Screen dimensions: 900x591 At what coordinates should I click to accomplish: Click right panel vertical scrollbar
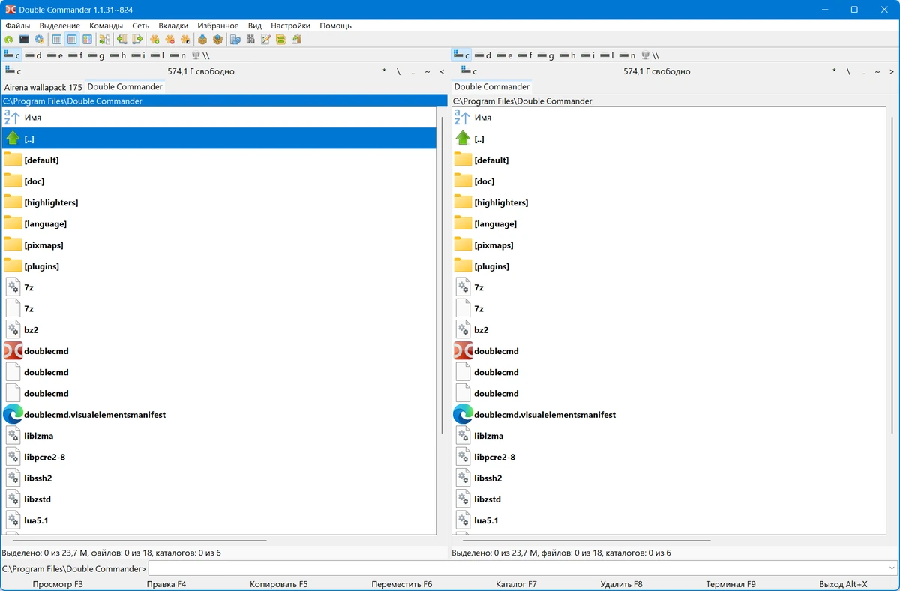pos(892,274)
